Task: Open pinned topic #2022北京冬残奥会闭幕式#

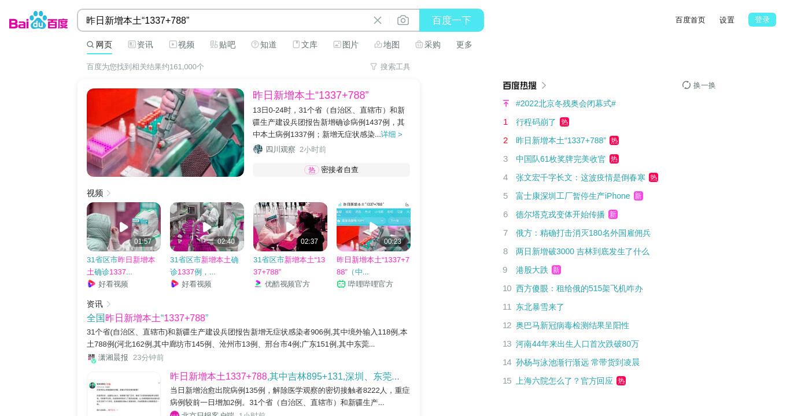Action: tap(566, 103)
